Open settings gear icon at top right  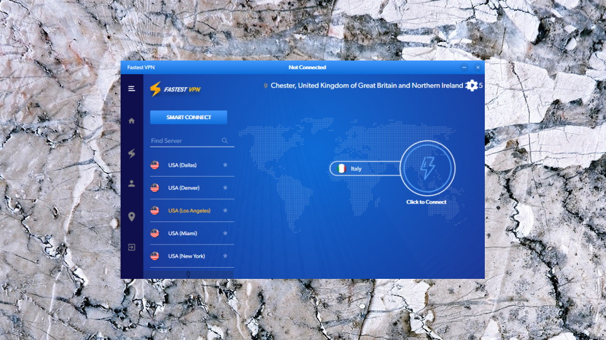pyautogui.click(x=472, y=85)
